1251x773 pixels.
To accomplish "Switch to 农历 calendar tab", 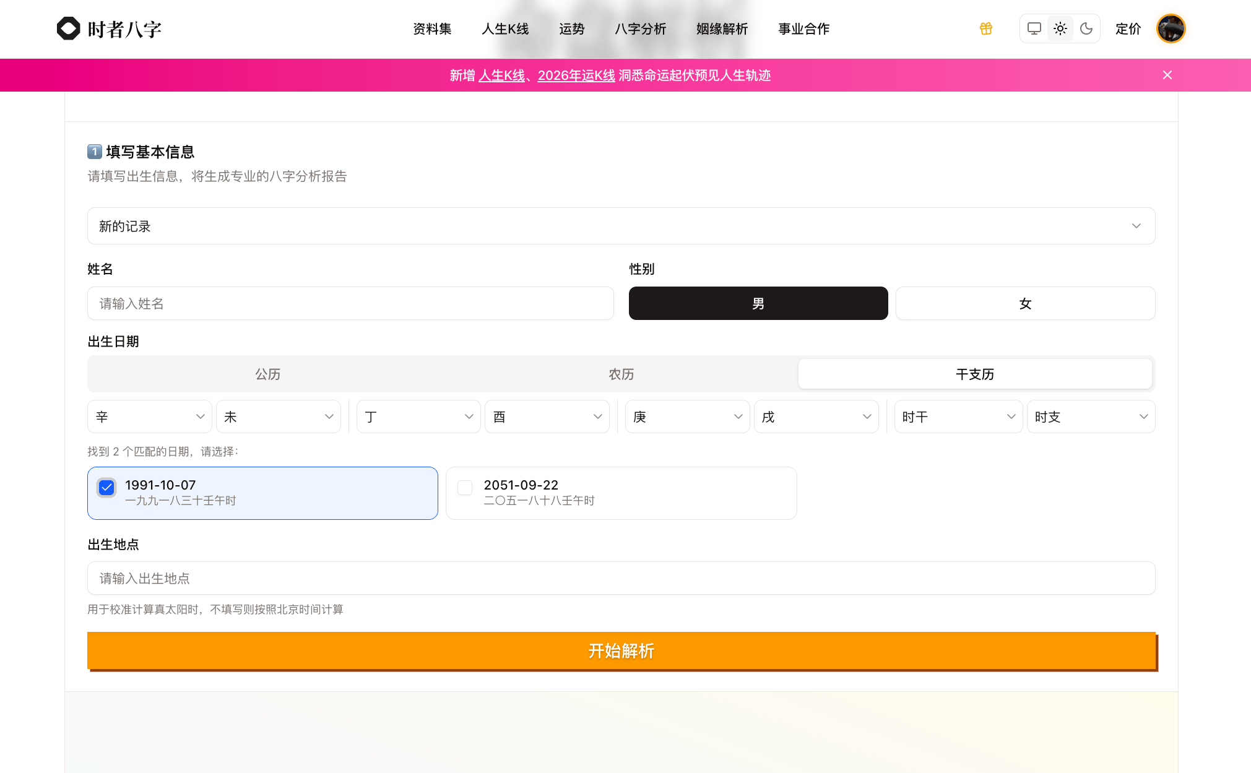I will click(x=621, y=374).
